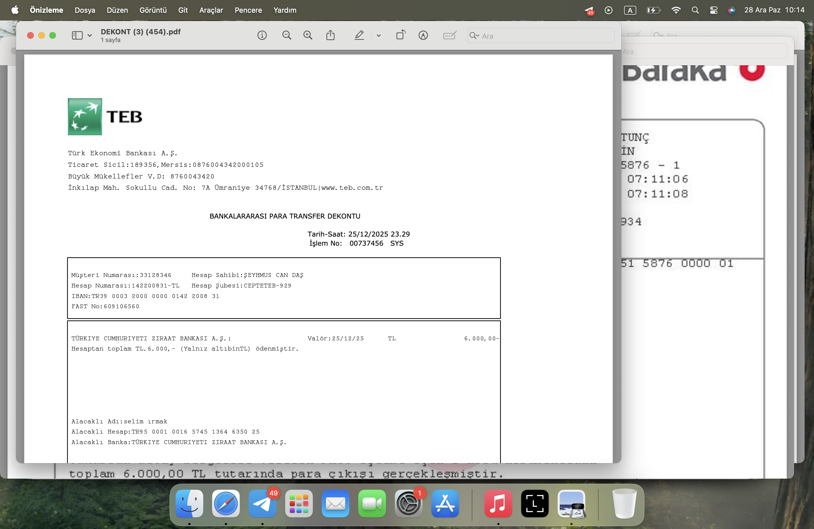The height and width of the screenshot is (529, 814).
Task: Select the highlight pen tool
Action: pyautogui.click(x=359, y=35)
